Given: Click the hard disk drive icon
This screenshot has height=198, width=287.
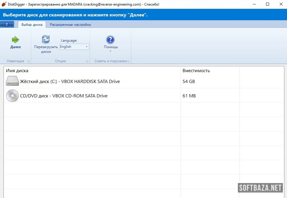Looking at the screenshot, I should (12, 81).
